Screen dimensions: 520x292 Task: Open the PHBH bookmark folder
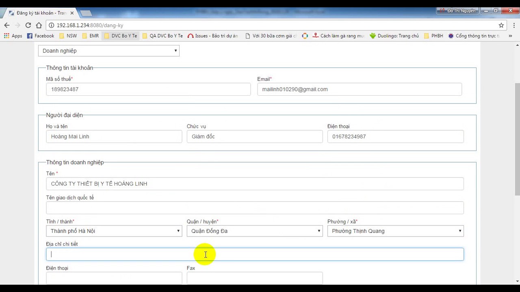click(x=433, y=36)
